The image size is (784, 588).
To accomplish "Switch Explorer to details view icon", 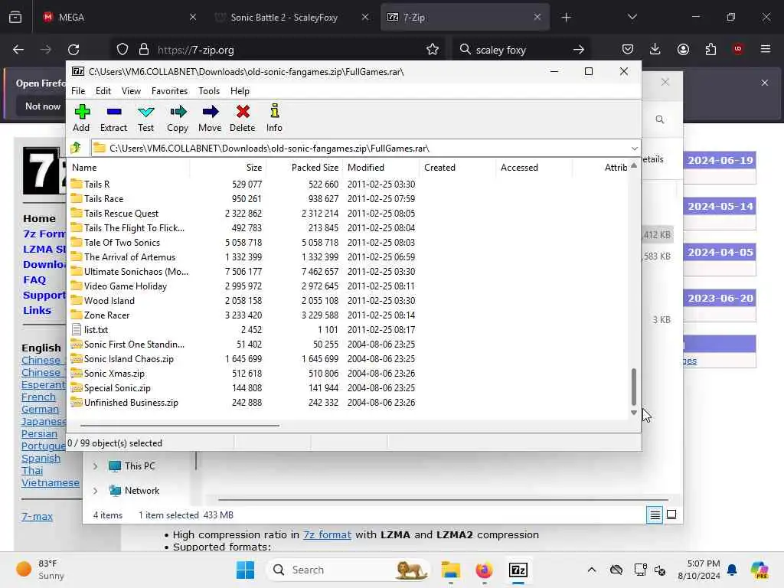I will click(x=655, y=514).
